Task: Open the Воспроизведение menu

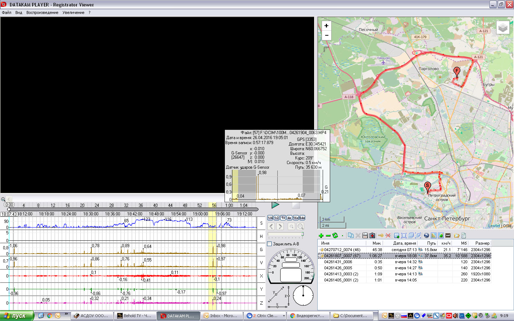Action: [x=42, y=12]
